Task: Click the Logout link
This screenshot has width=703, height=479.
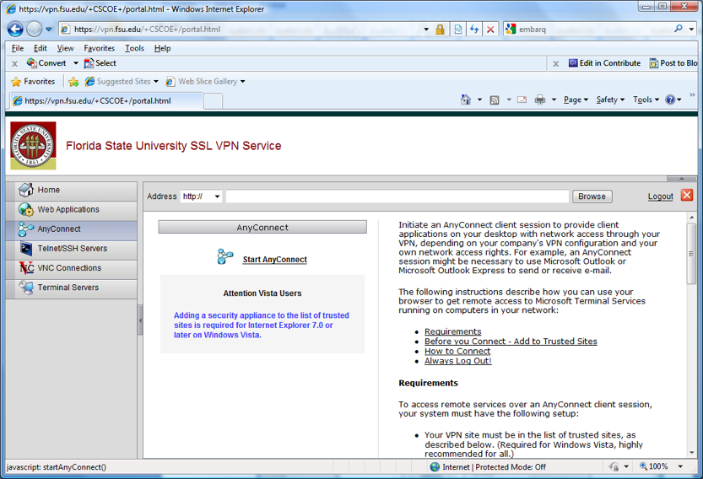Action: tap(661, 196)
